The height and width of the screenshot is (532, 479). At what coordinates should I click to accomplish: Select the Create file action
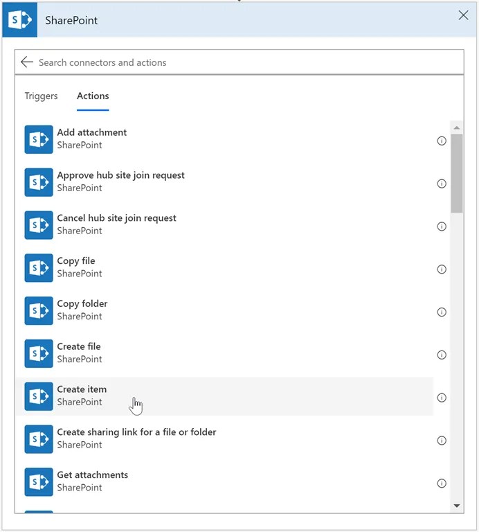coord(224,353)
